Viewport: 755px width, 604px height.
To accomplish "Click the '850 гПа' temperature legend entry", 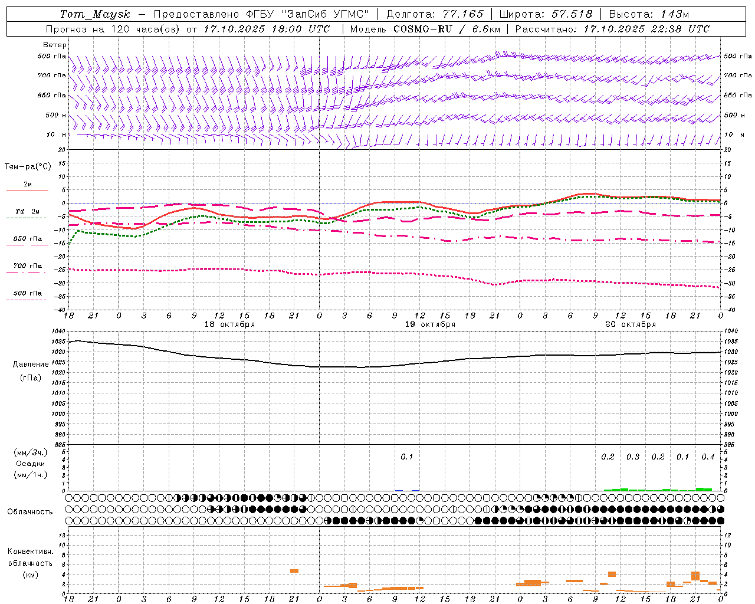I will tap(28, 239).
